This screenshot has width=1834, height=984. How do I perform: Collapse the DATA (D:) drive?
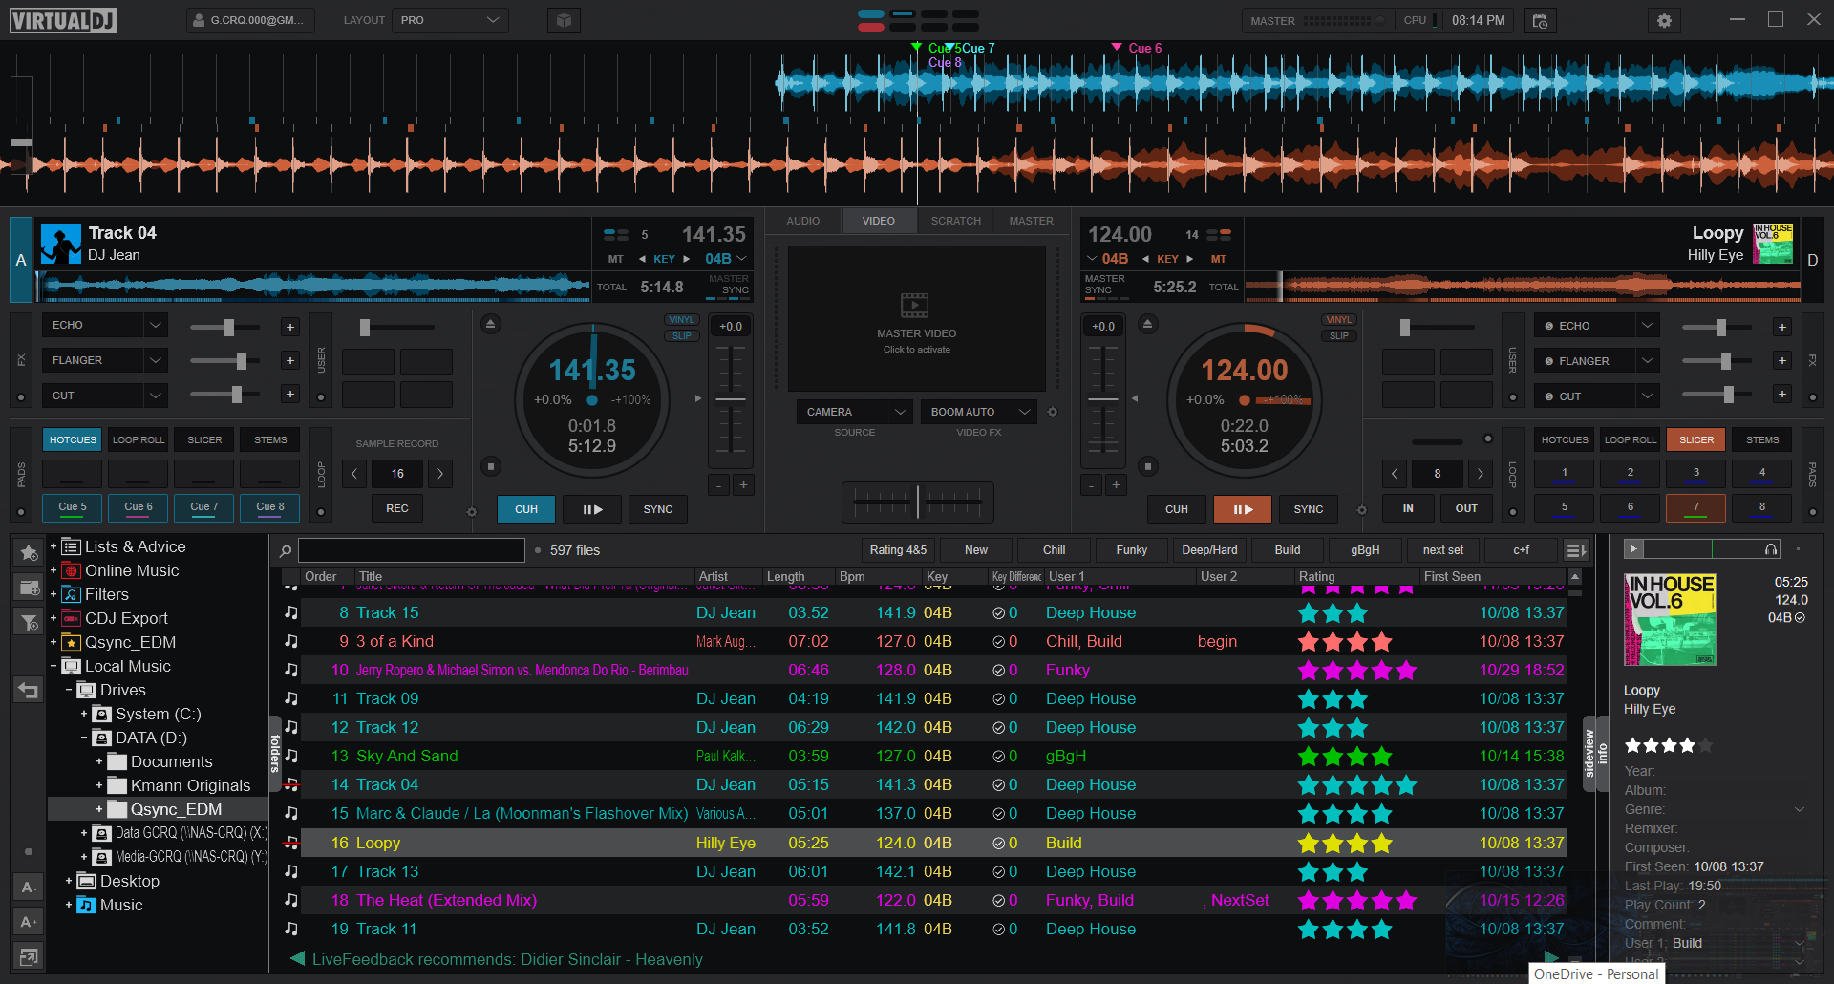click(x=84, y=738)
